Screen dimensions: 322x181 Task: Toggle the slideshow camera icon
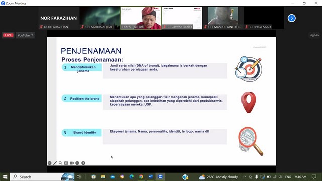tap(71, 163)
